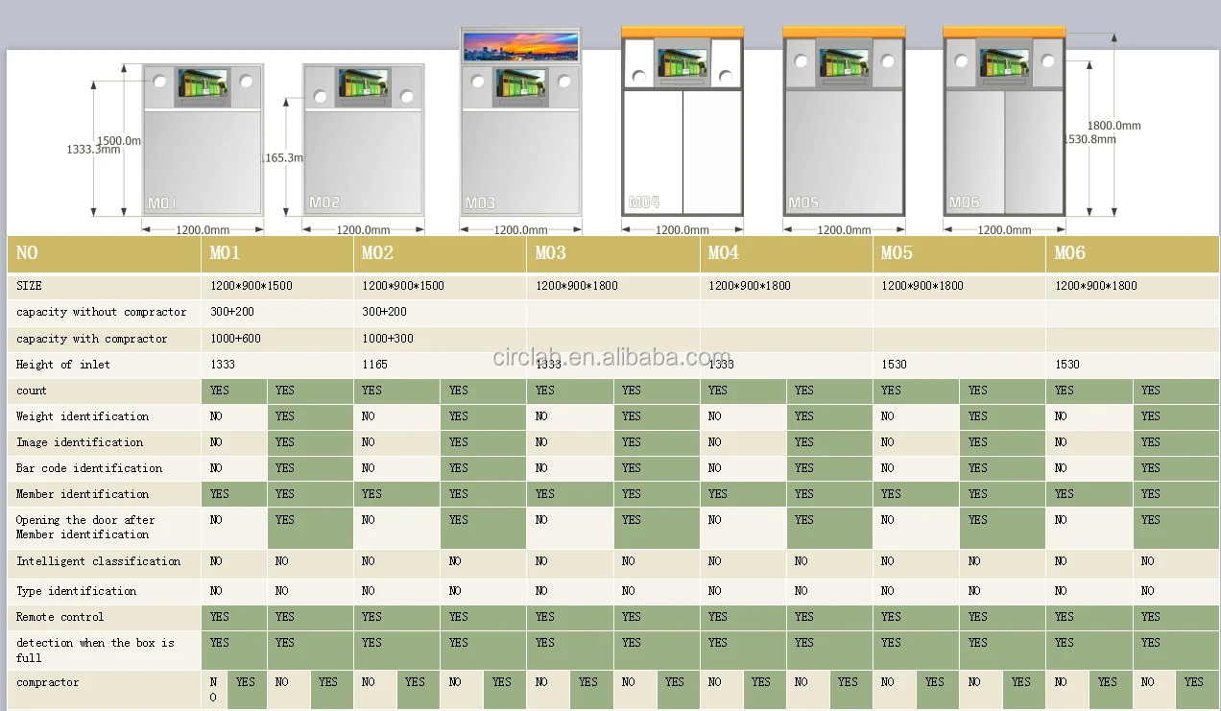Click the 'M01' column header
Image resolution: width=1221 pixels, height=711 pixels.
[278, 253]
